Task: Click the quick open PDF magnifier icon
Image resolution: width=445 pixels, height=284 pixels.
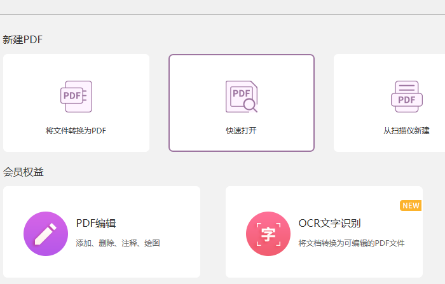Action: 242,97
